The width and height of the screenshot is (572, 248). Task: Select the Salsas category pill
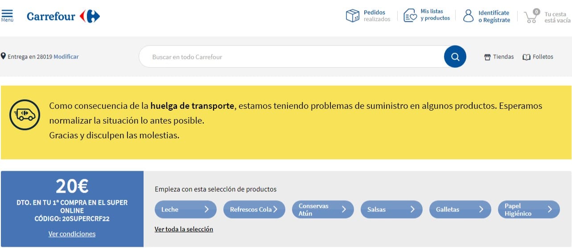[391, 209]
